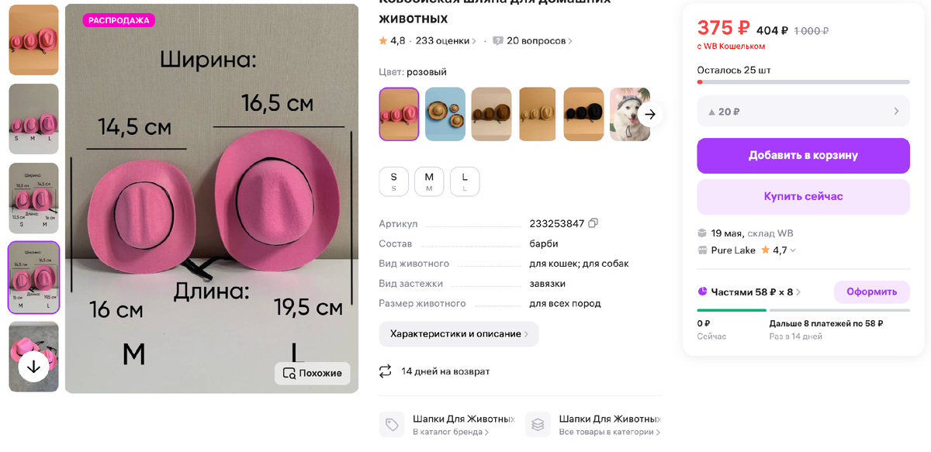931x452 pixels.
Task: Expand Характеристики и описание section
Action: coord(459,334)
